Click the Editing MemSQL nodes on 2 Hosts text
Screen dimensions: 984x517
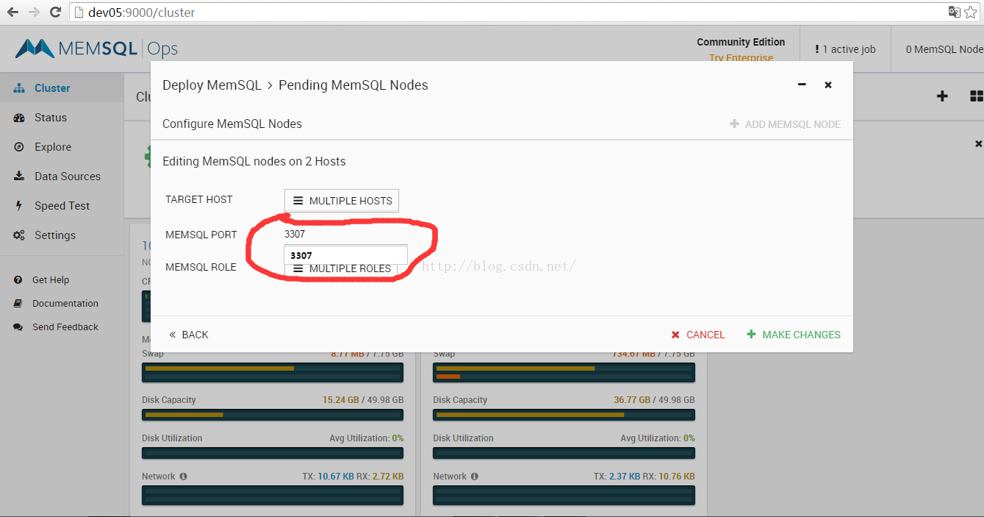click(x=254, y=161)
